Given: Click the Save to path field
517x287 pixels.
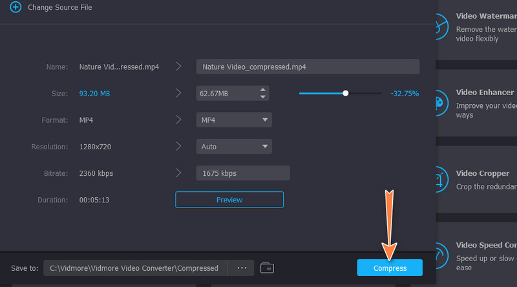Looking at the screenshot, I should click(136, 268).
